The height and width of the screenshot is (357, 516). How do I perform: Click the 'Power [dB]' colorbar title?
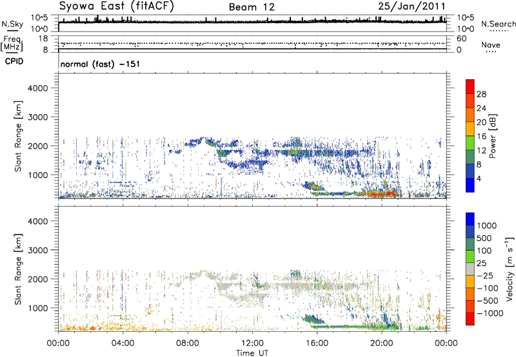click(x=492, y=136)
